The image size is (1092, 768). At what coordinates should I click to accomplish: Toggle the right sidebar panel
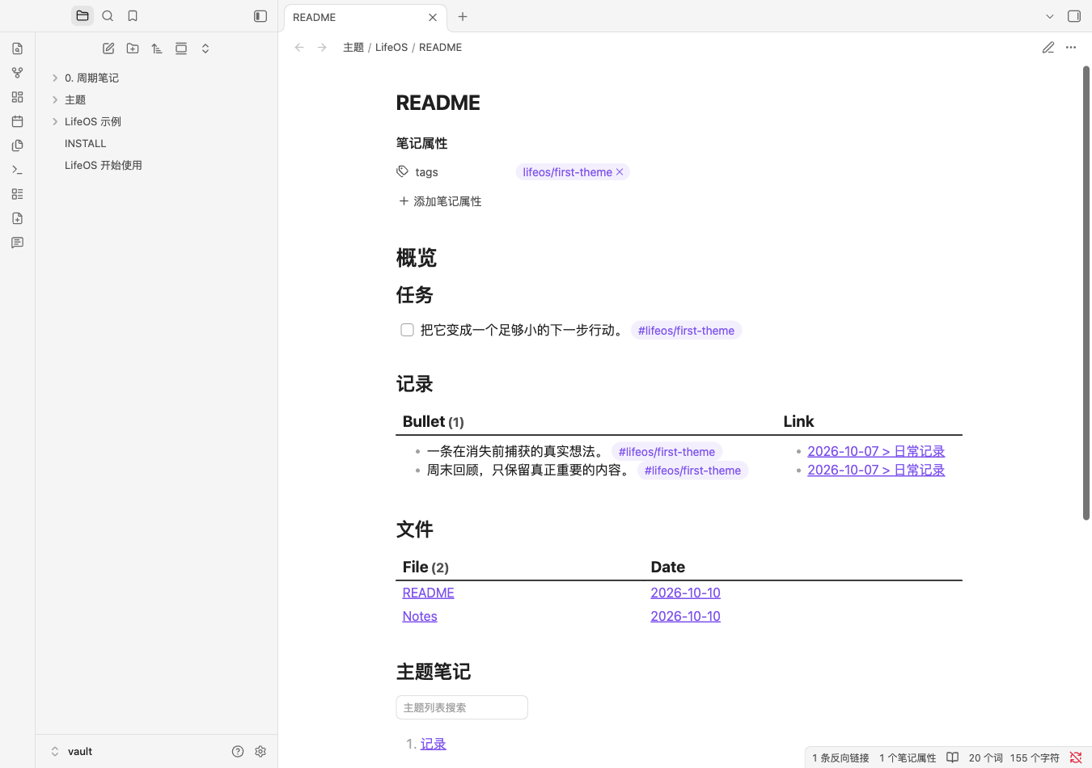1074,16
